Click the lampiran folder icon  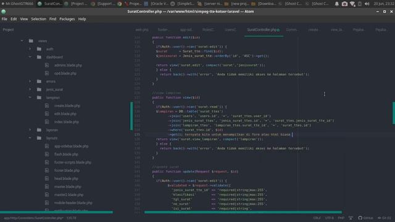(x=39, y=97)
